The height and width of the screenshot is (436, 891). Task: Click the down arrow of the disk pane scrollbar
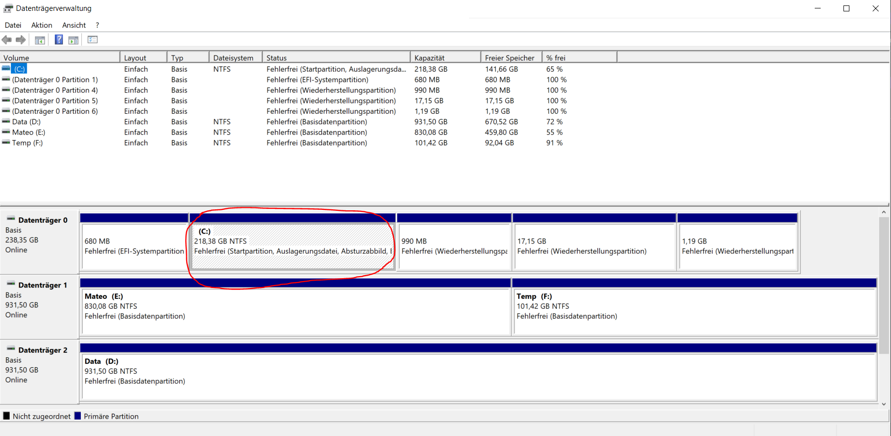(884, 404)
